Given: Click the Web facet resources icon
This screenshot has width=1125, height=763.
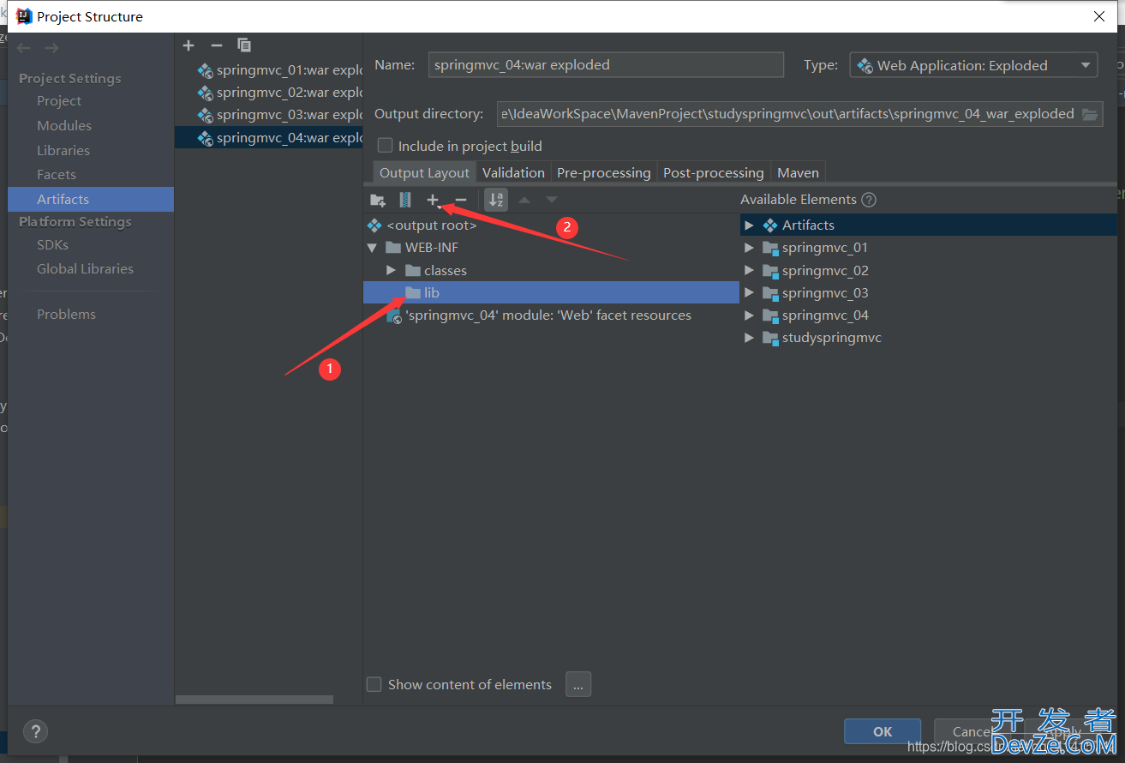Looking at the screenshot, I should point(394,315).
